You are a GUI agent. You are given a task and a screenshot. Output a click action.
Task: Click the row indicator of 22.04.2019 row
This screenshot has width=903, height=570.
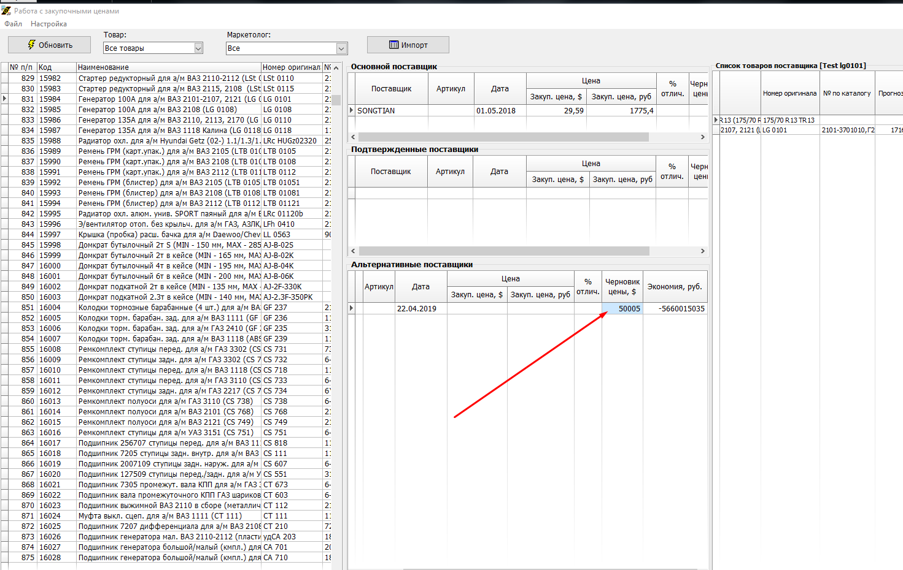[x=352, y=308]
